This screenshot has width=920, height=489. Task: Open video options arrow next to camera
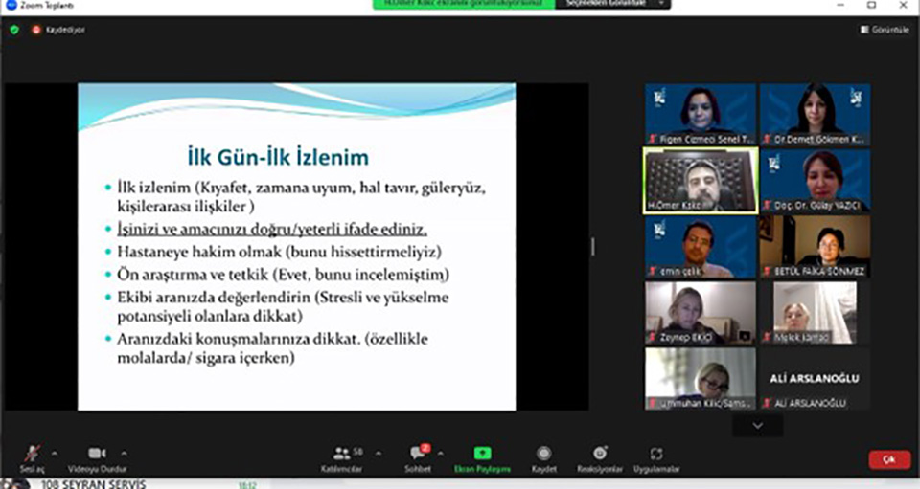click(124, 453)
